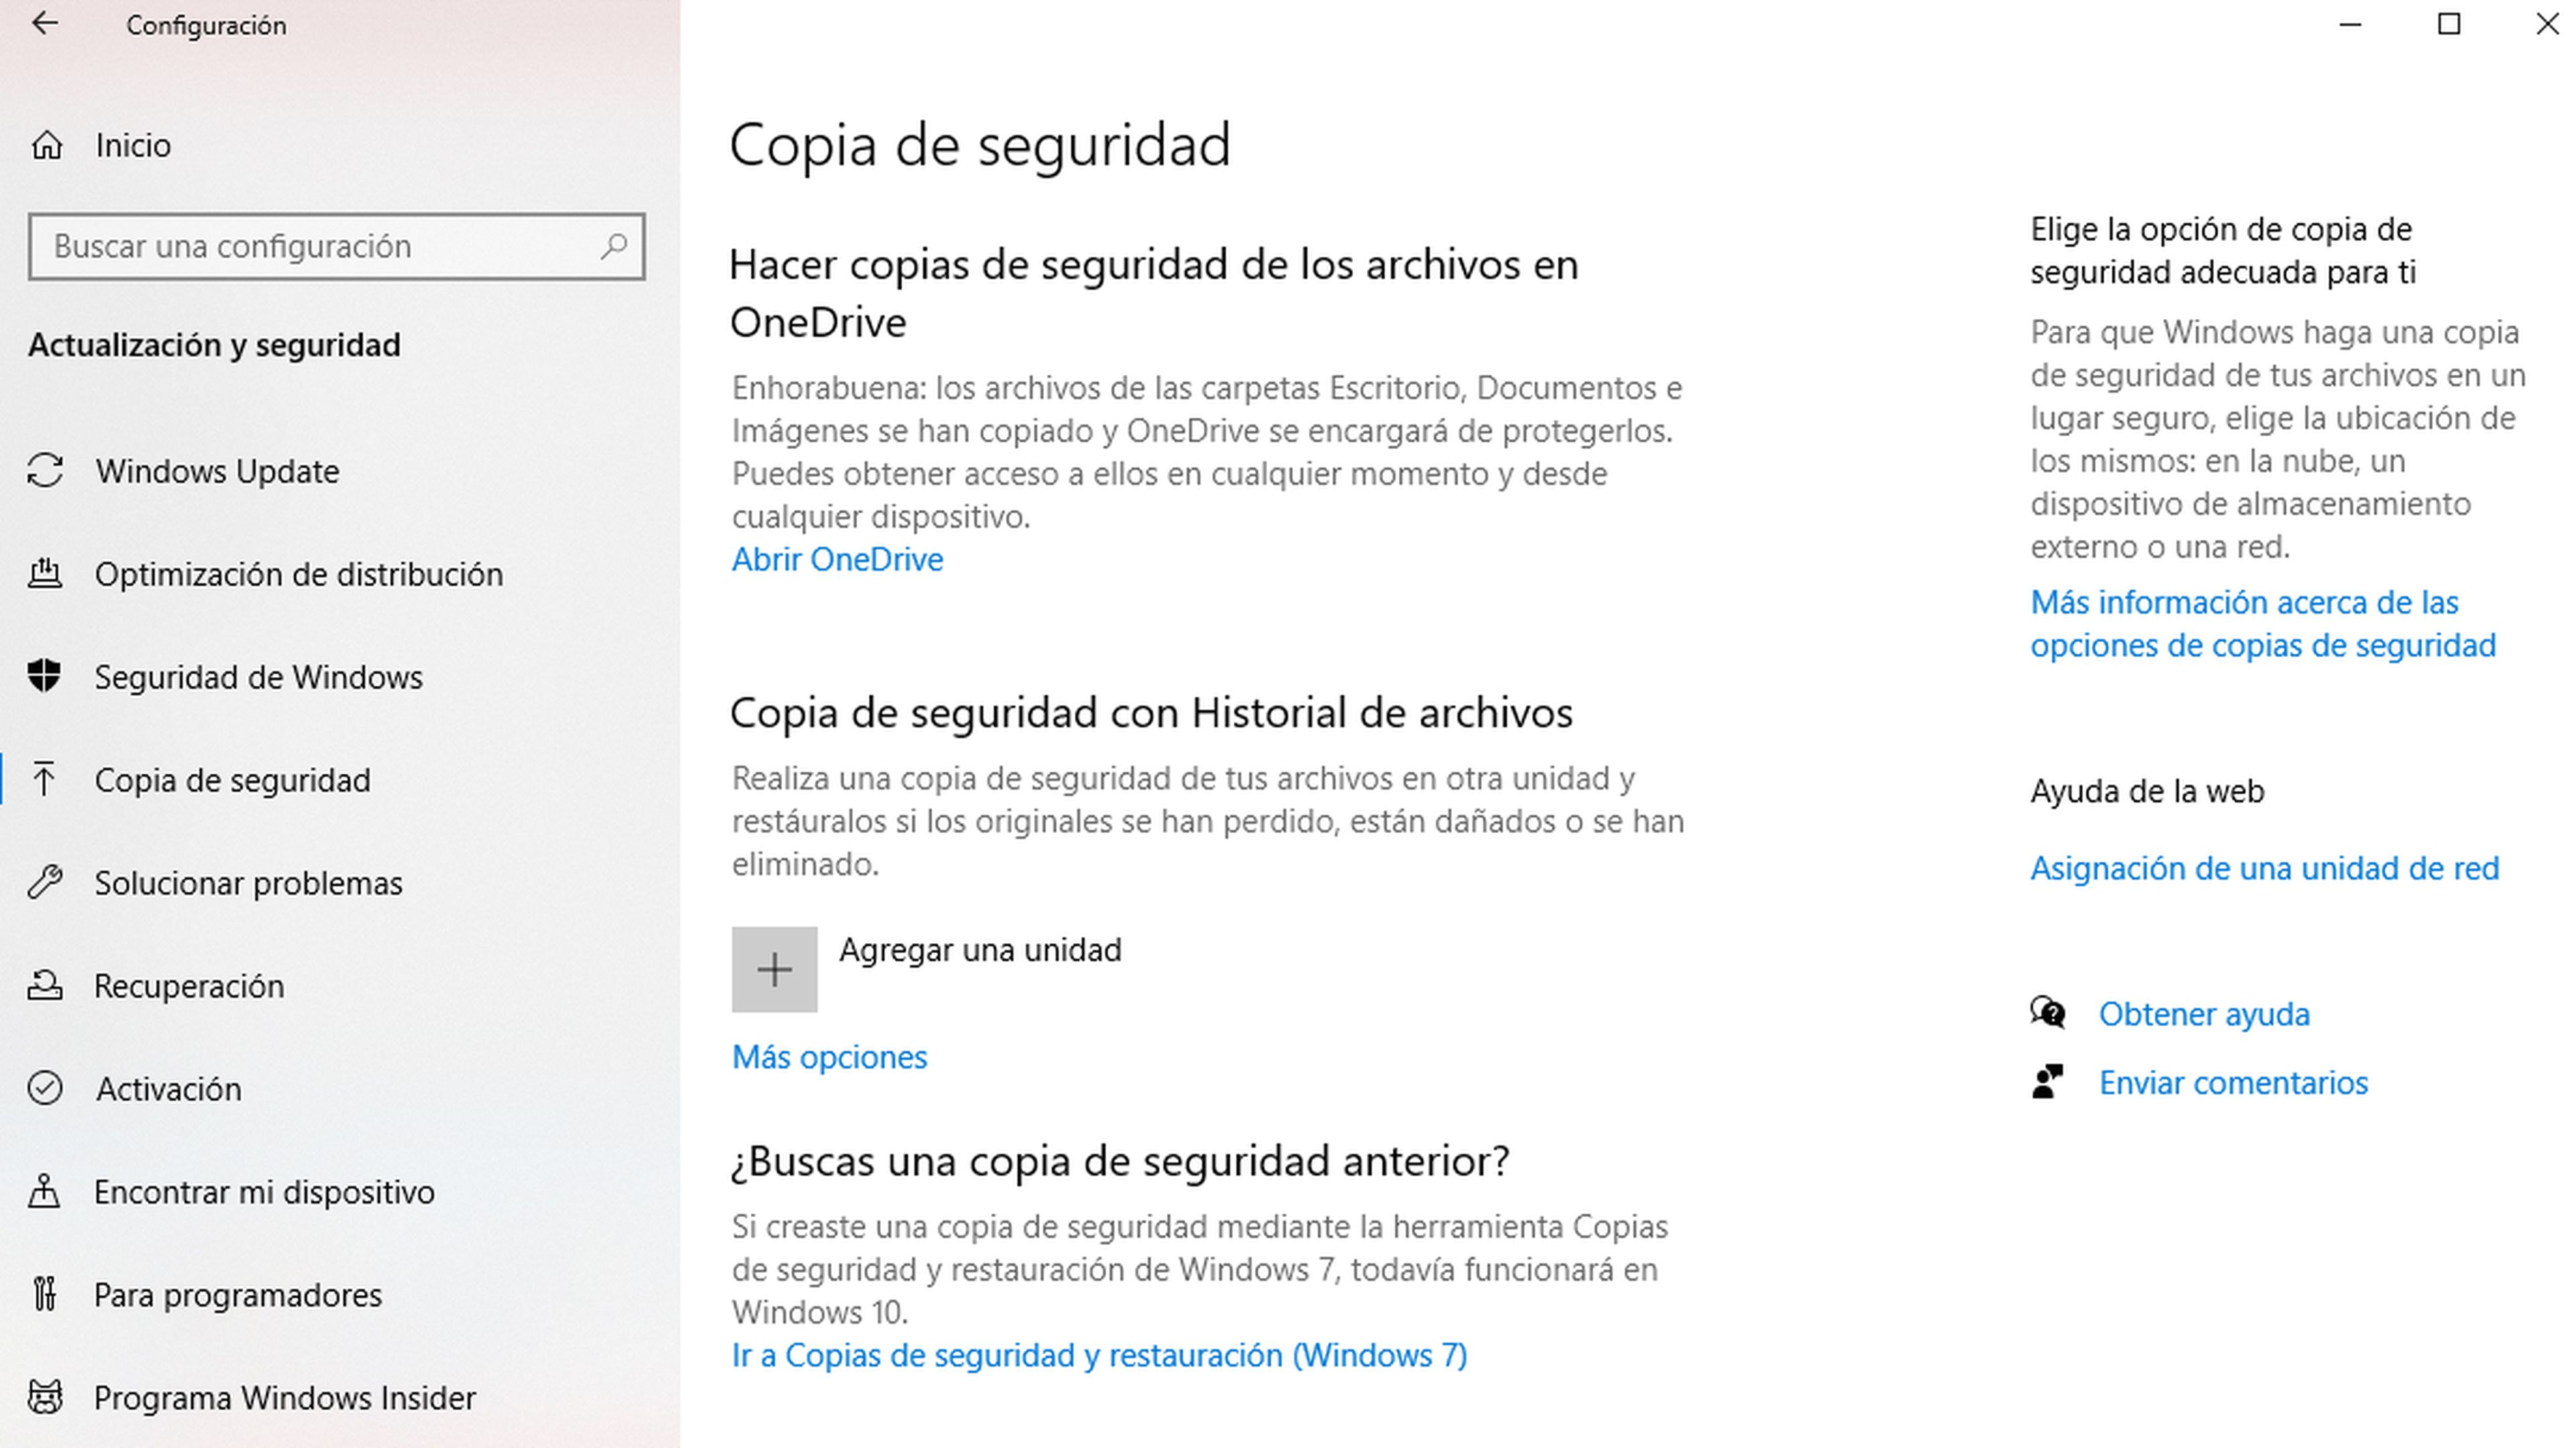
Task: Maximize the Configuración window
Action: coord(2448,24)
